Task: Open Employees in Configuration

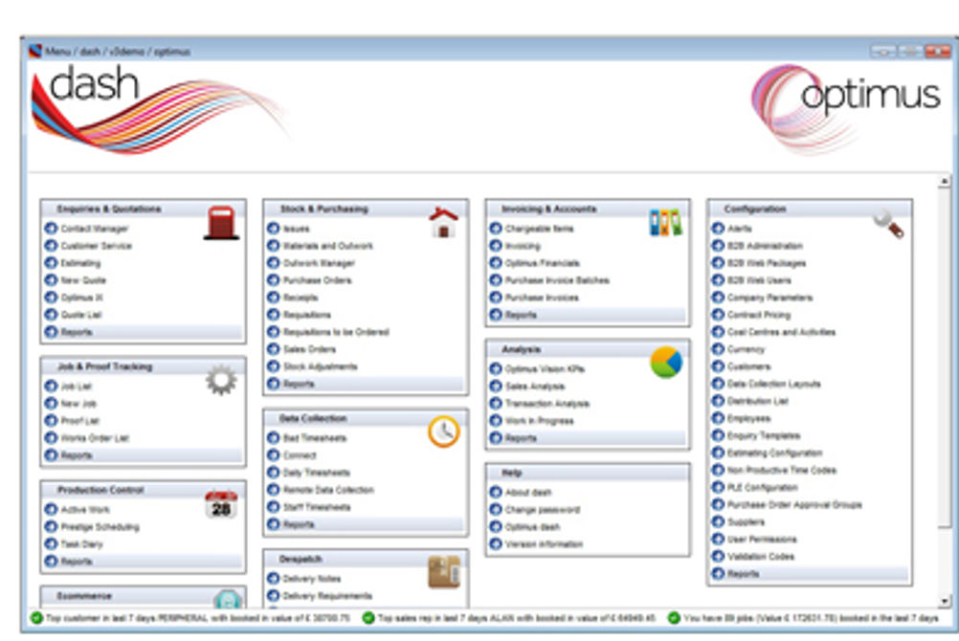Action: click(x=748, y=418)
